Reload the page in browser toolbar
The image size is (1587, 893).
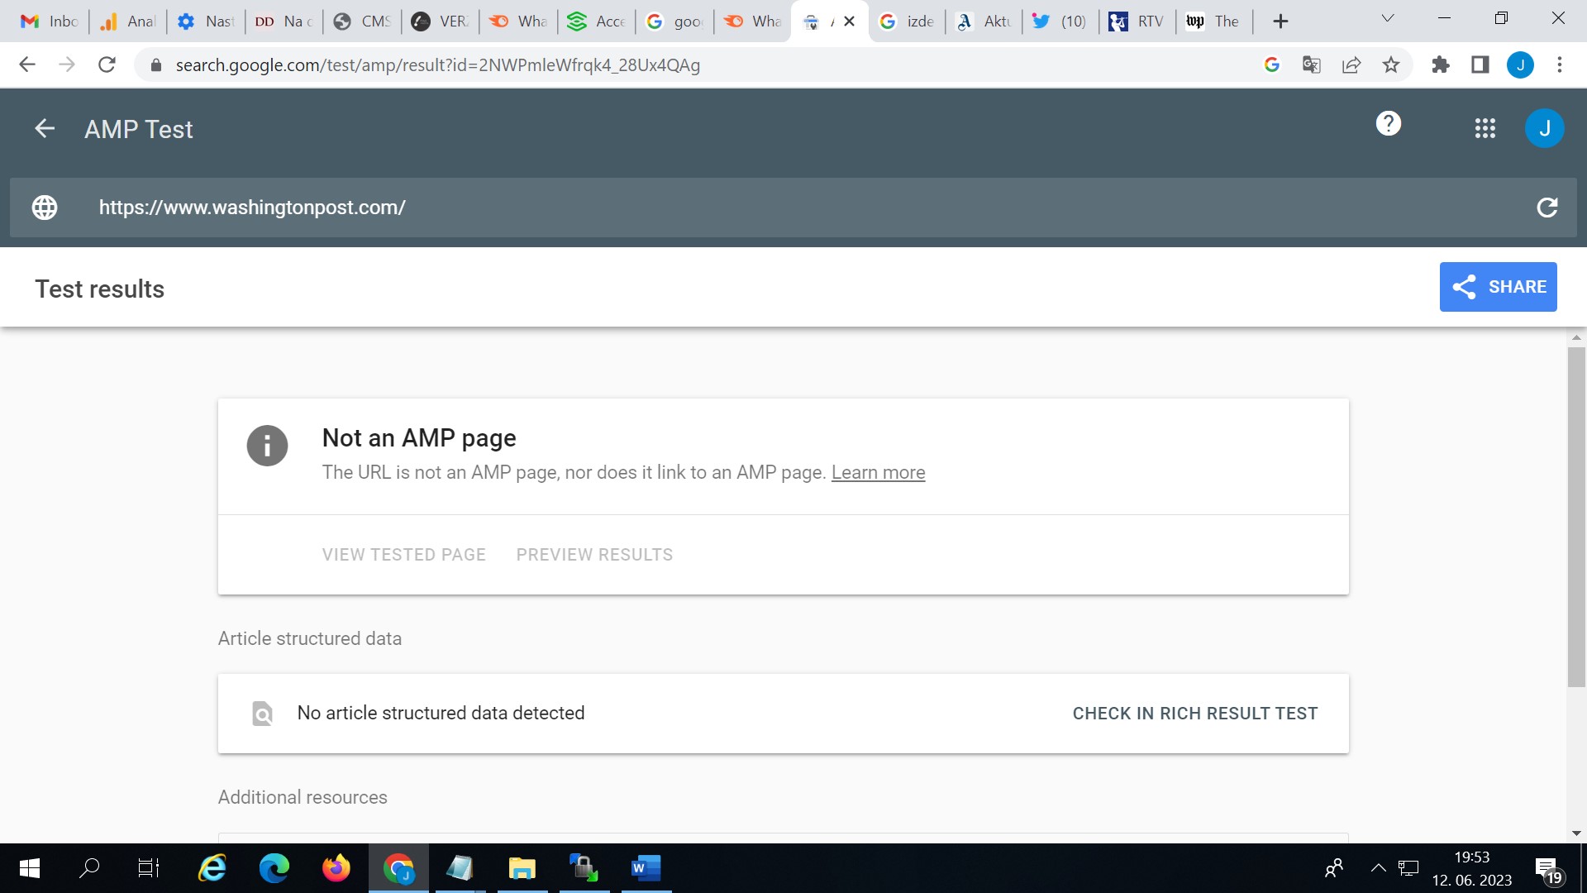coord(107,64)
